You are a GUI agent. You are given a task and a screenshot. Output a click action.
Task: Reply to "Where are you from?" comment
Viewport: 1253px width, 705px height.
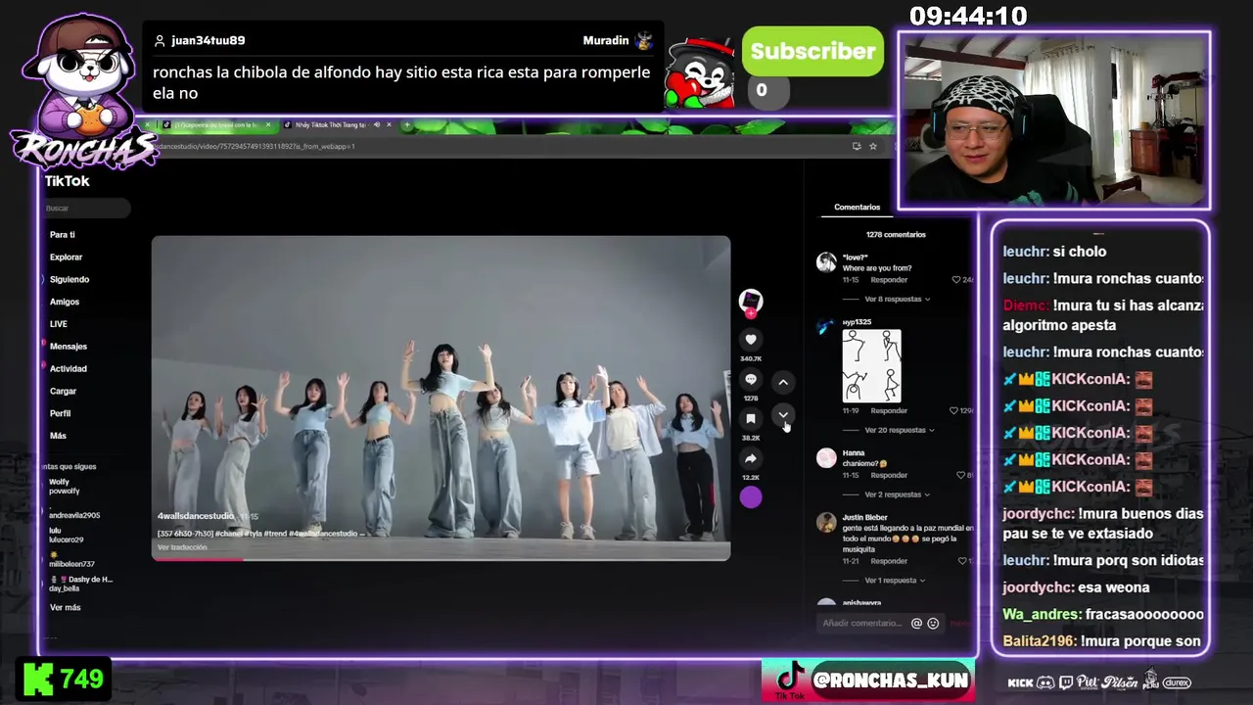(x=889, y=280)
